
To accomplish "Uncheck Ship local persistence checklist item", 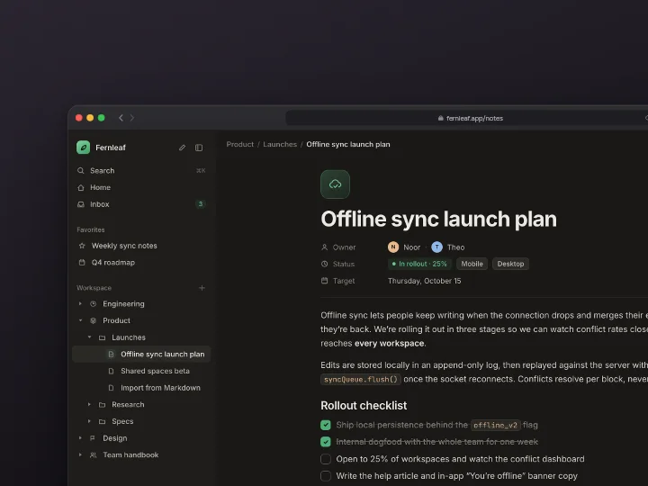I will coord(326,425).
